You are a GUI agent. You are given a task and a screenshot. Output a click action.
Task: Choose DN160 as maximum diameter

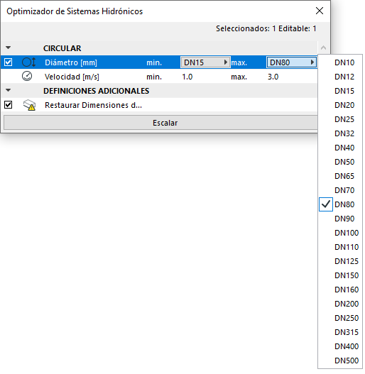(340, 290)
